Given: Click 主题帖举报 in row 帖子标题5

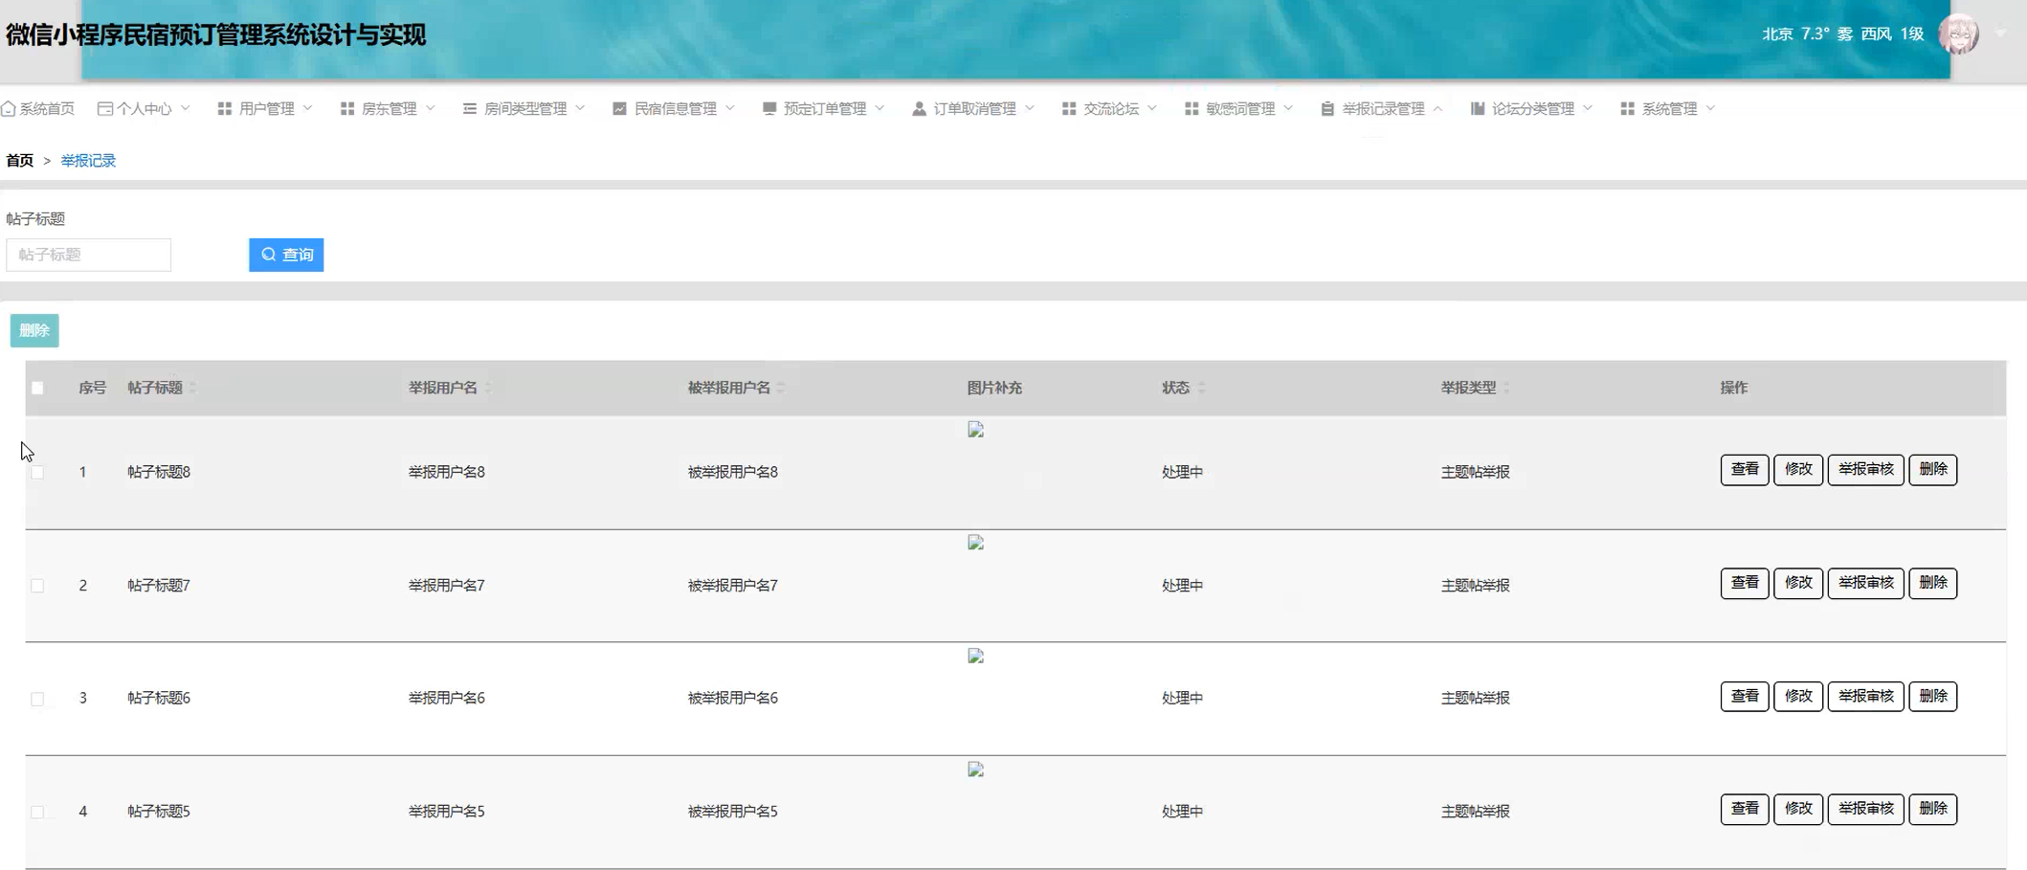Looking at the screenshot, I should pos(1476,812).
